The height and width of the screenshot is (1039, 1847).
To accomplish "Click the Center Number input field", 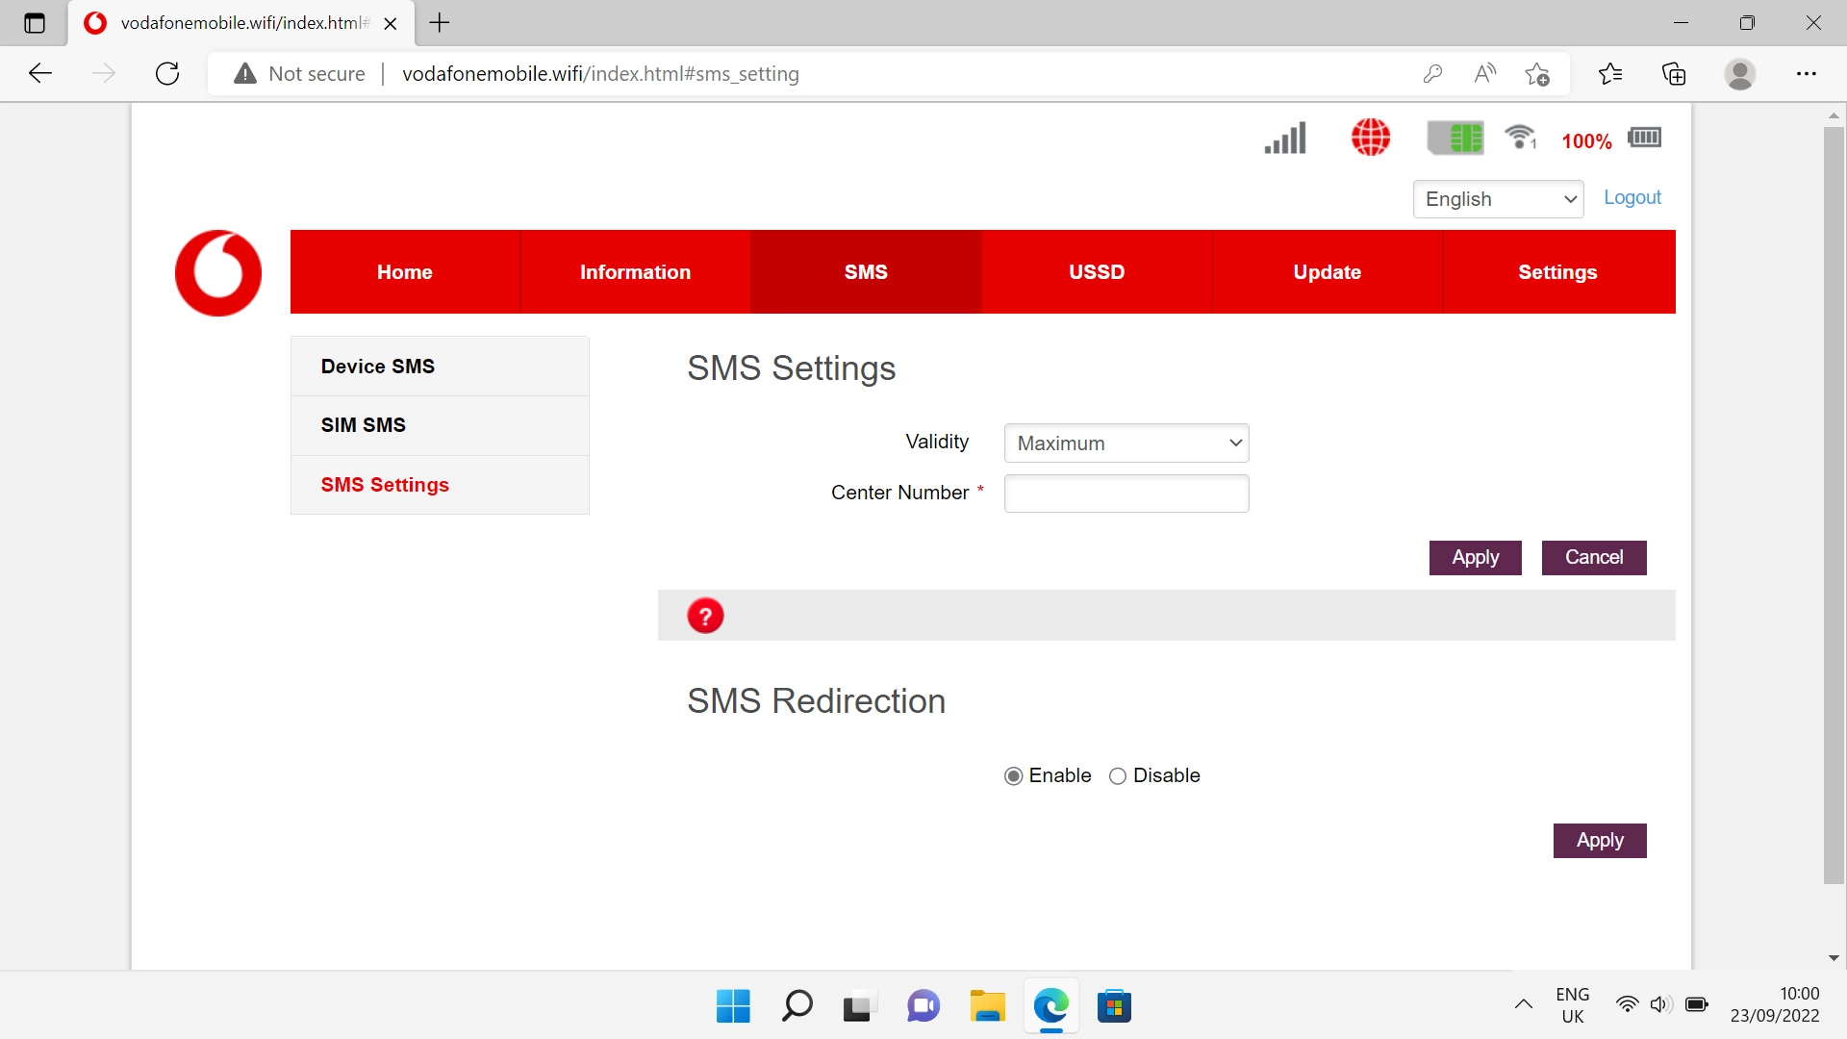I will click(x=1126, y=493).
